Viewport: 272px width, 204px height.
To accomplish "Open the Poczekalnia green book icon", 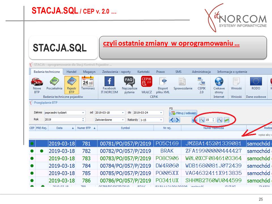I will (x=54, y=81).
